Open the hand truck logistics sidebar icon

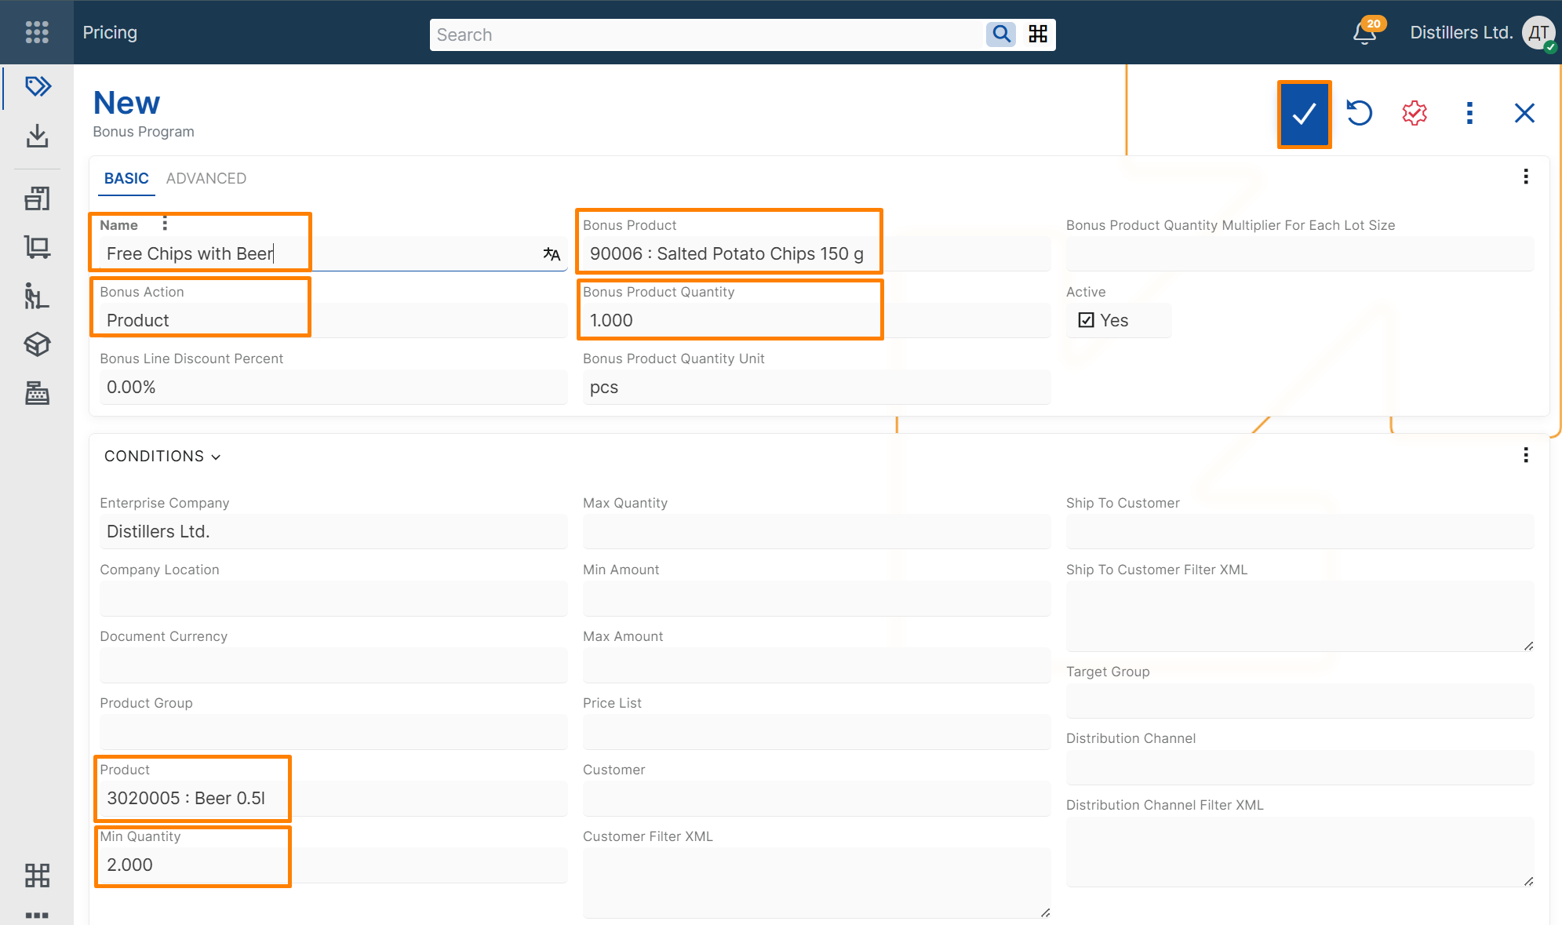point(37,296)
